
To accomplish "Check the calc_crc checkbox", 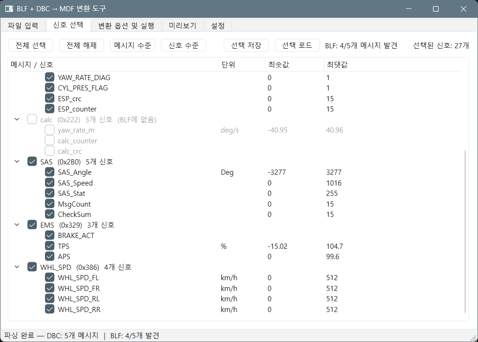I will click(x=50, y=151).
